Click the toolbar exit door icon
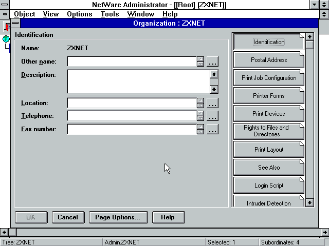The height and width of the screenshot is (246, 329). [x=7, y=27]
